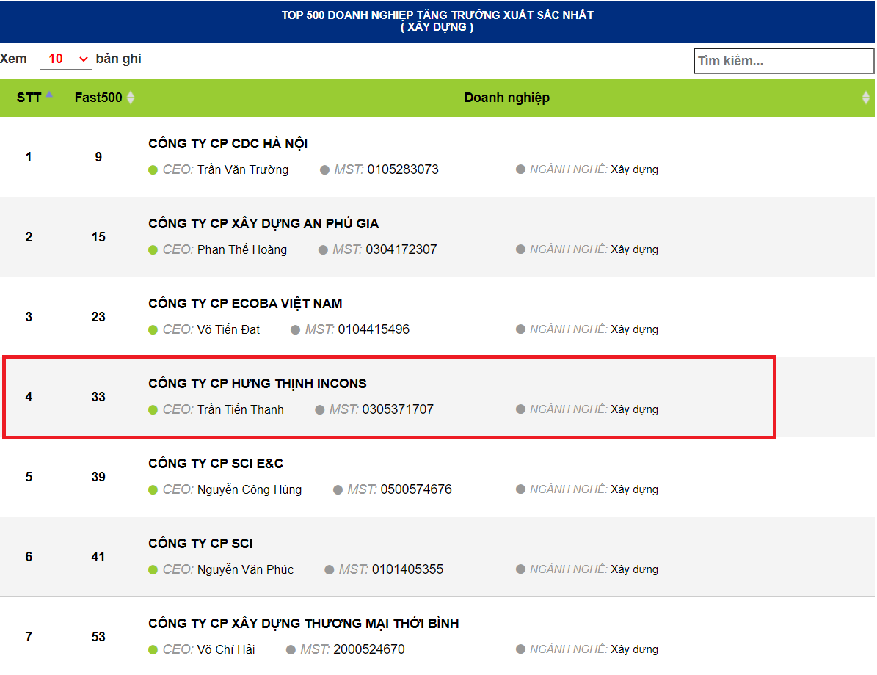Click CEO name Trần Văn Trường
Image resolution: width=877 pixels, height=675 pixels.
point(243,170)
